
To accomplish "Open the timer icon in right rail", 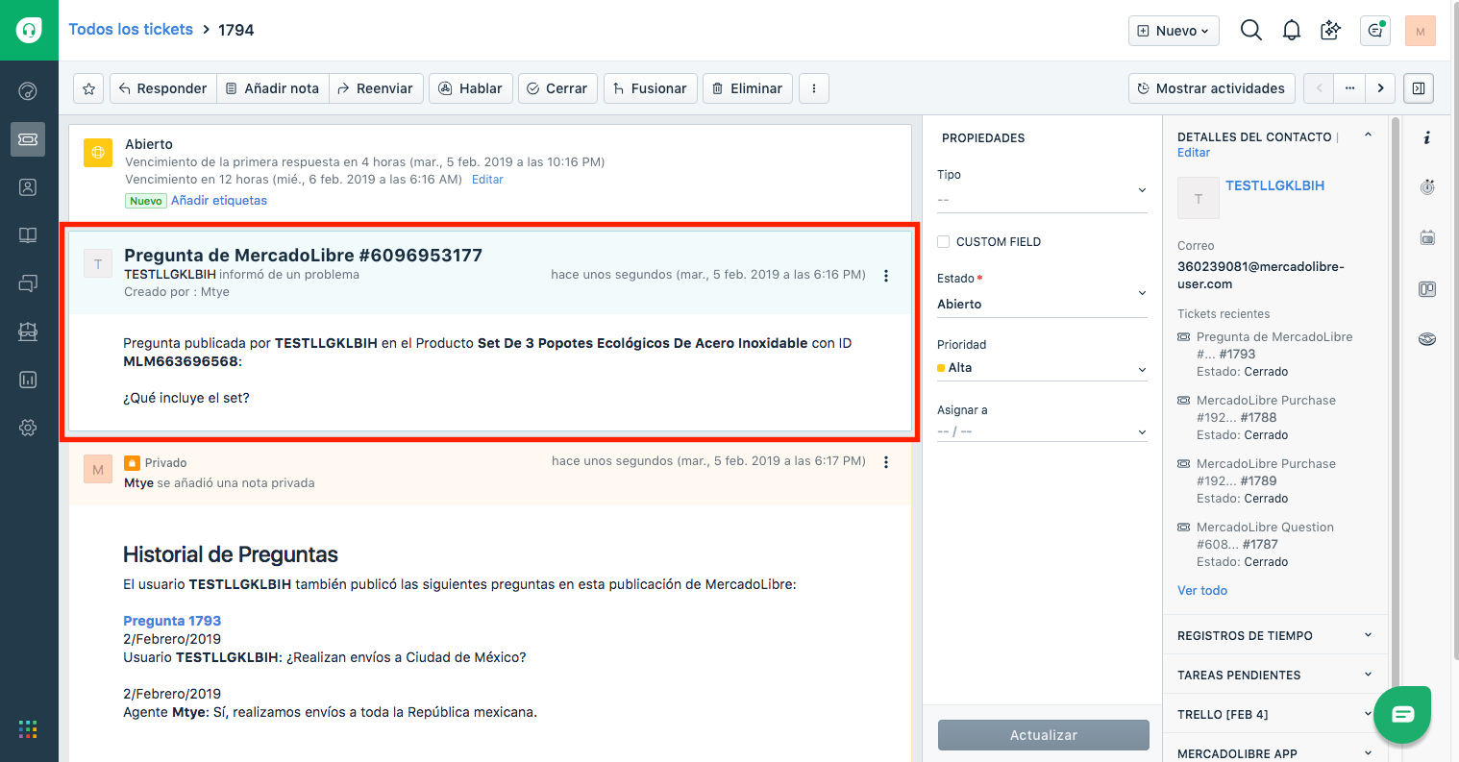I will [1427, 187].
